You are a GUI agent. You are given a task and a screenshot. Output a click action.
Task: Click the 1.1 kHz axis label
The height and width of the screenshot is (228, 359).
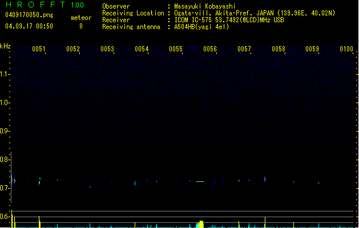tap(5, 74)
